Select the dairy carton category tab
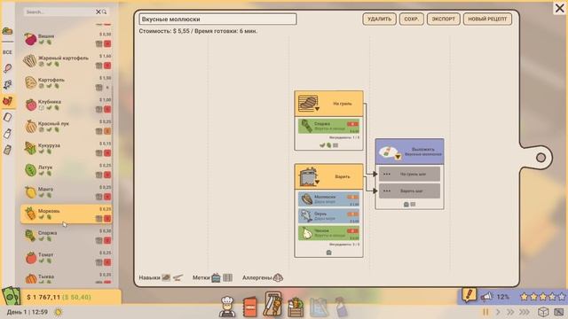Screen dimensions: 568x319 click(8, 117)
